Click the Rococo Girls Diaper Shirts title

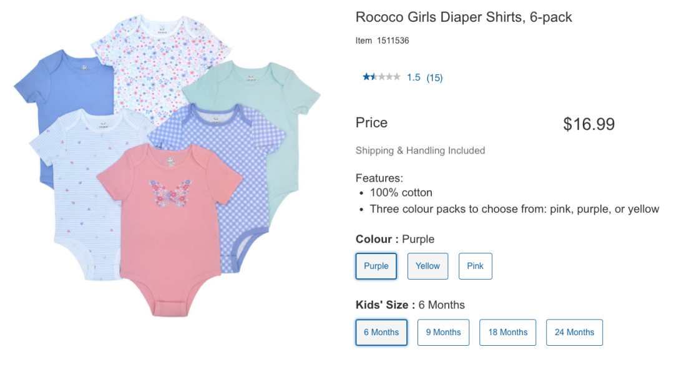464,17
